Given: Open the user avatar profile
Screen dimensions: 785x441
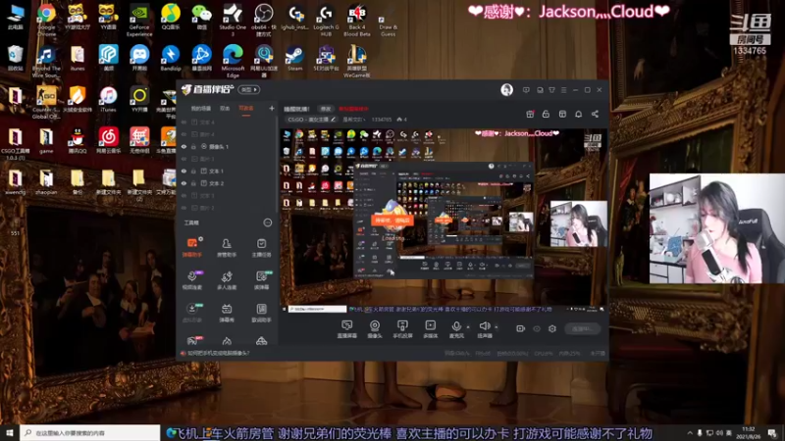Looking at the screenshot, I should coord(506,89).
